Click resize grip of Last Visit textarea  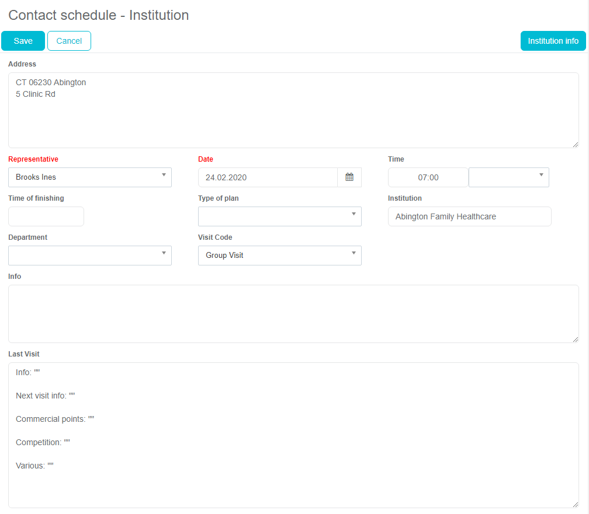click(x=575, y=504)
